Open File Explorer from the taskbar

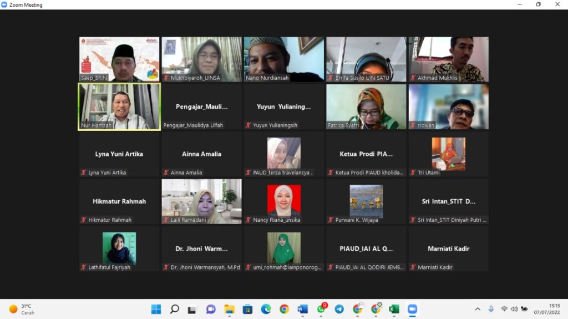[x=229, y=309]
